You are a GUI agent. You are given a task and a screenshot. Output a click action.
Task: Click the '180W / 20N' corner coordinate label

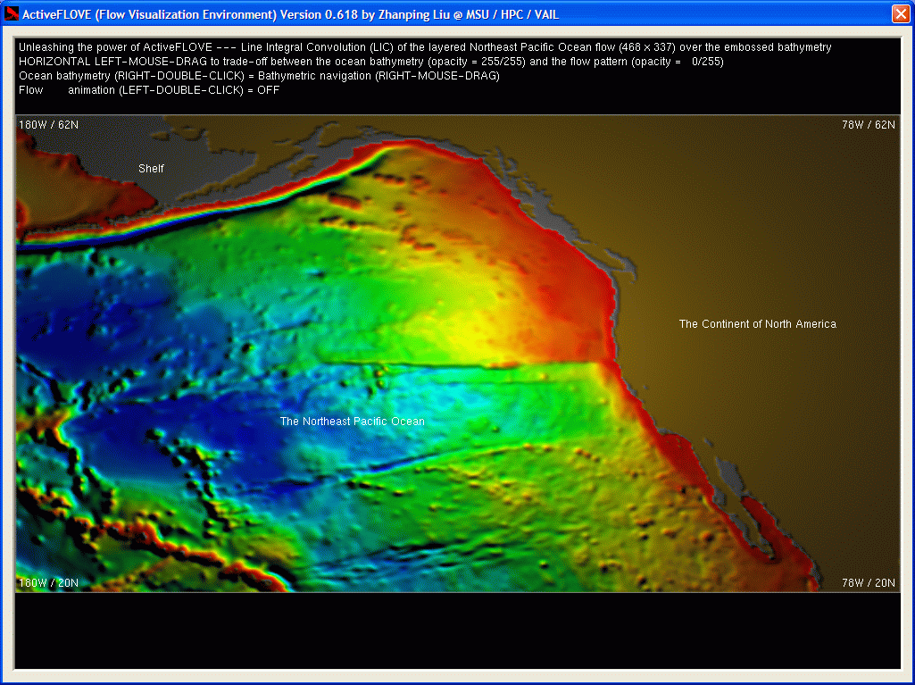[48, 583]
